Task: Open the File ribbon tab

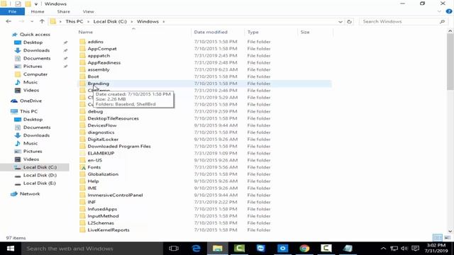Action: (x=12, y=11)
